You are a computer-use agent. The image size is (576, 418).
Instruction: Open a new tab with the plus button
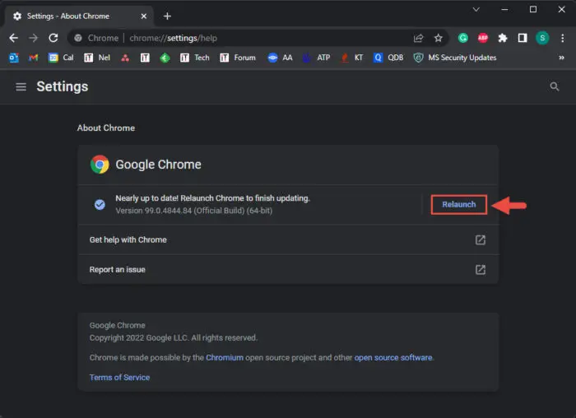coord(167,16)
